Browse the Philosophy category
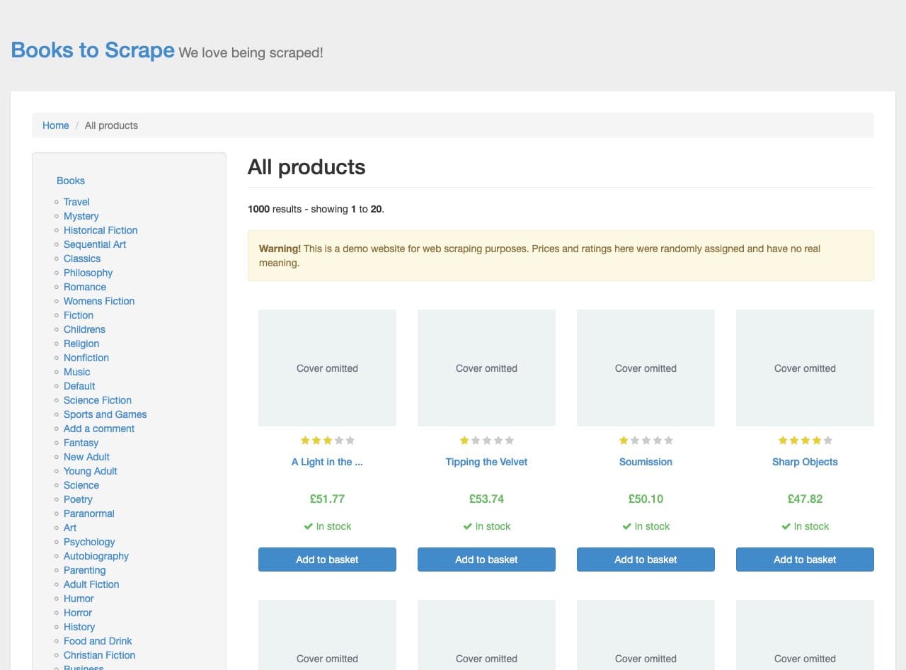Viewport: 906px width, 670px height. [88, 273]
